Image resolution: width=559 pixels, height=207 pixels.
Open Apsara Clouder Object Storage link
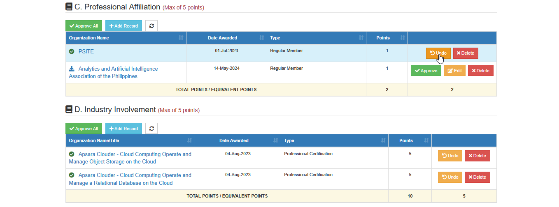[x=130, y=158]
